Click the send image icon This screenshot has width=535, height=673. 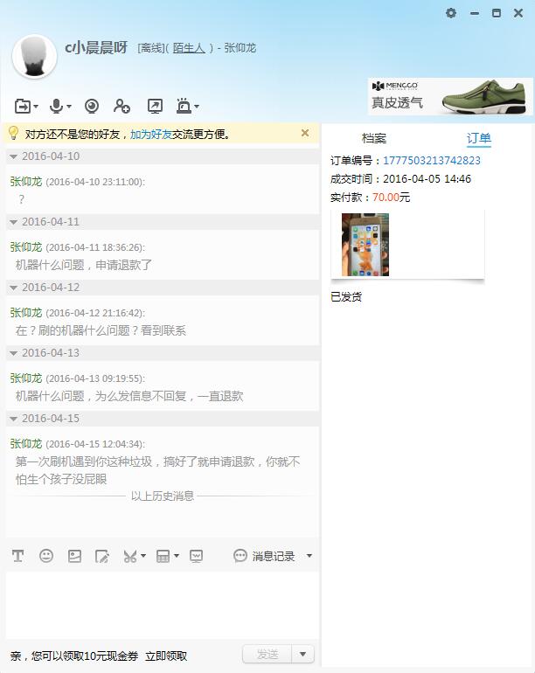[x=74, y=556]
